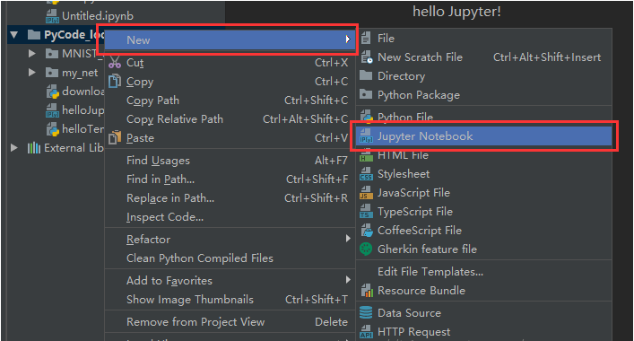Click the Untitled.ipynb notebook file icon

click(x=52, y=16)
